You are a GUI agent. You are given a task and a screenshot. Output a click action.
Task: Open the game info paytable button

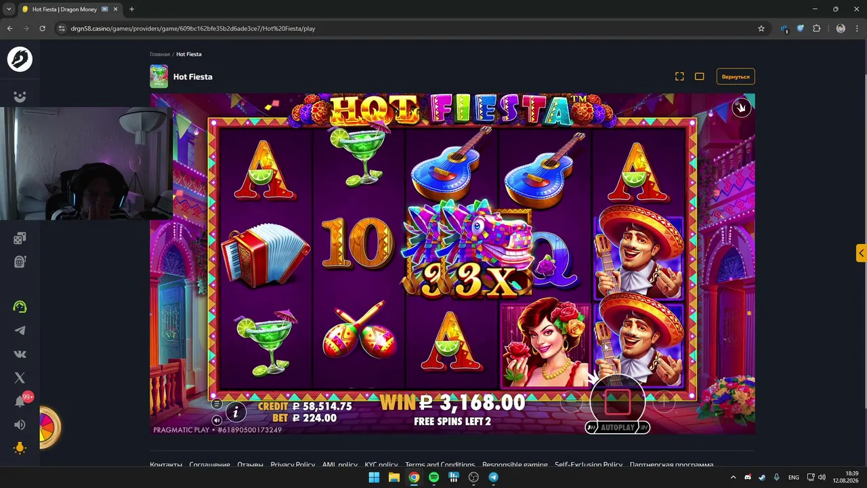coord(236,411)
